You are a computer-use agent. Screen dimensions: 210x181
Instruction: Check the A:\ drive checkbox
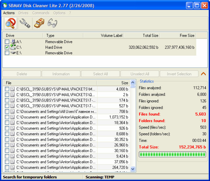7,42
